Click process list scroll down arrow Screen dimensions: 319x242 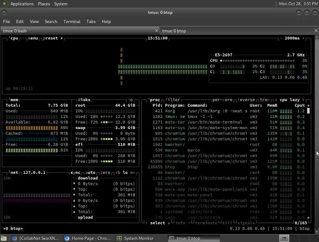tap(308, 217)
